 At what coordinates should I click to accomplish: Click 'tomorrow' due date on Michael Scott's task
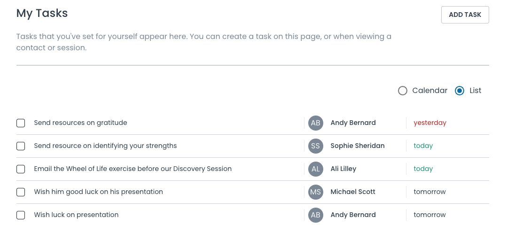pyautogui.click(x=429, y=192)
